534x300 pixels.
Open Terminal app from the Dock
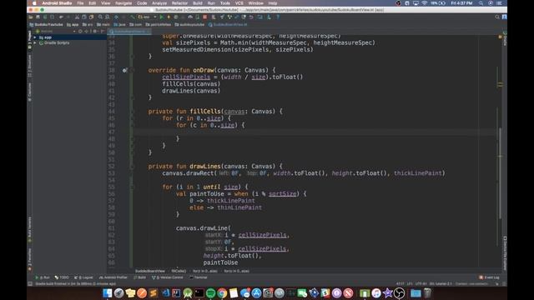[199, 292]
